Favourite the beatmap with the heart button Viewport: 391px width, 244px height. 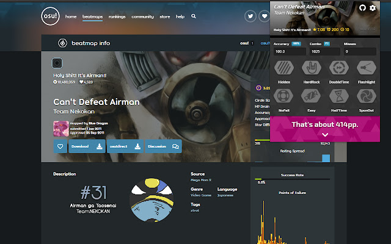pos(60,146)
